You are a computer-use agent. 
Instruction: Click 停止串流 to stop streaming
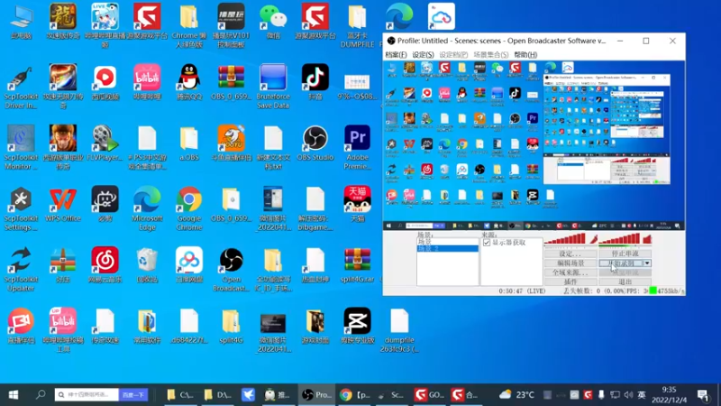625,254
